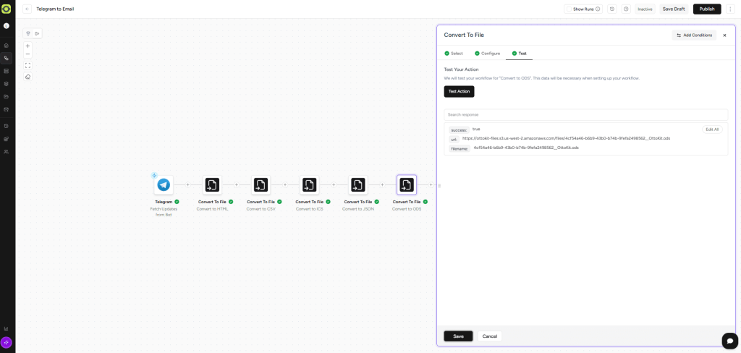Enable the Show Runs checkbox

(570, 9)
